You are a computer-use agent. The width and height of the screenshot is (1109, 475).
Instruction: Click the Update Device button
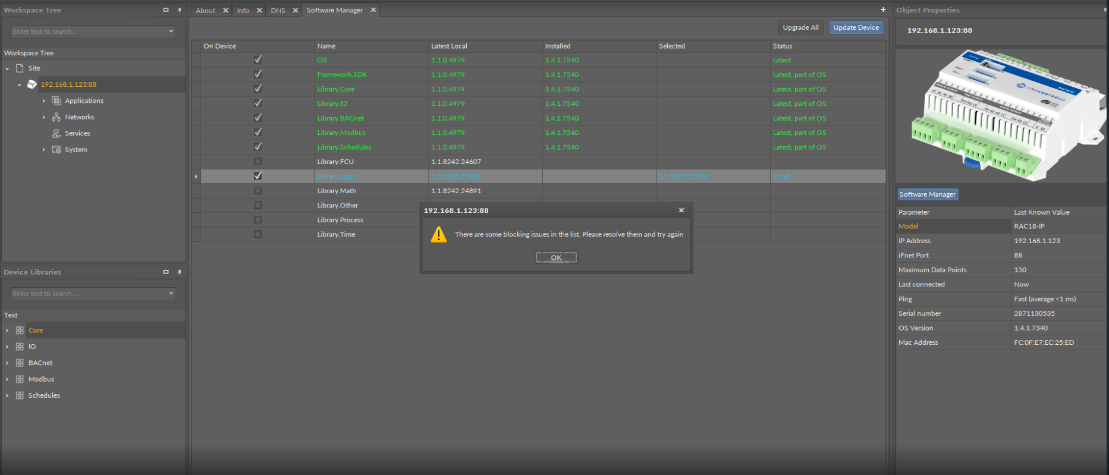click(x=856, y=27)
